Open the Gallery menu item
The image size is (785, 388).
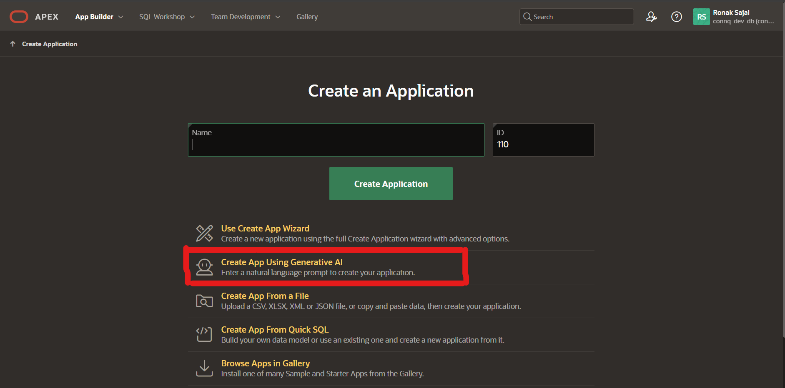307,17
